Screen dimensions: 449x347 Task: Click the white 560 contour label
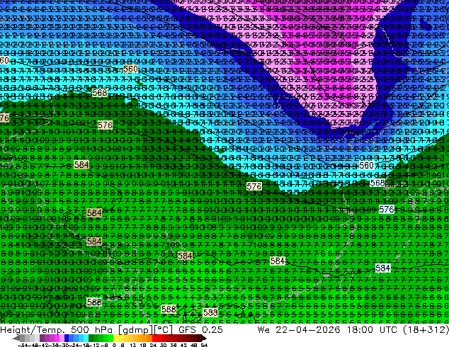[x=367, y=166]
